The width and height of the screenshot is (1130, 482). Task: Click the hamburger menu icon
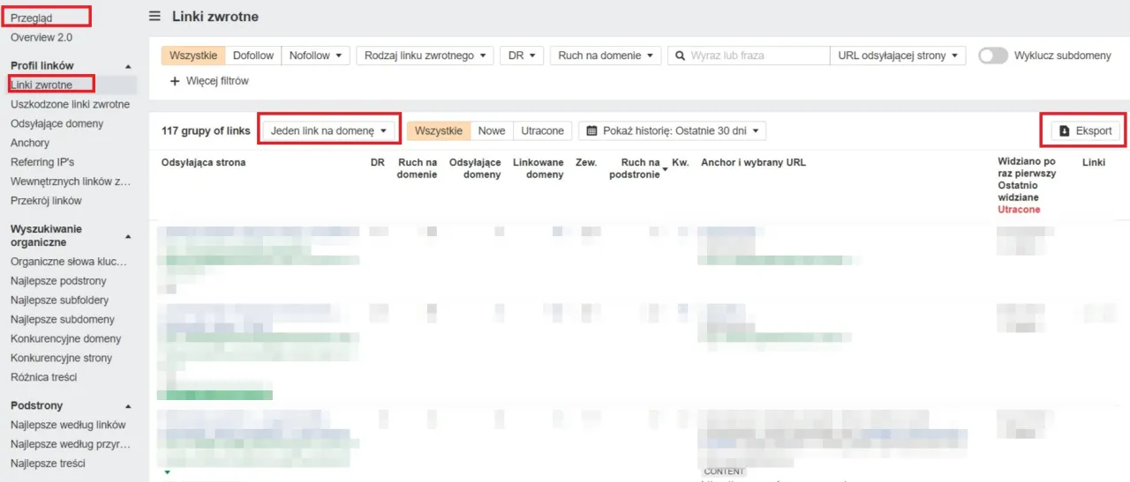coord(155,17)
